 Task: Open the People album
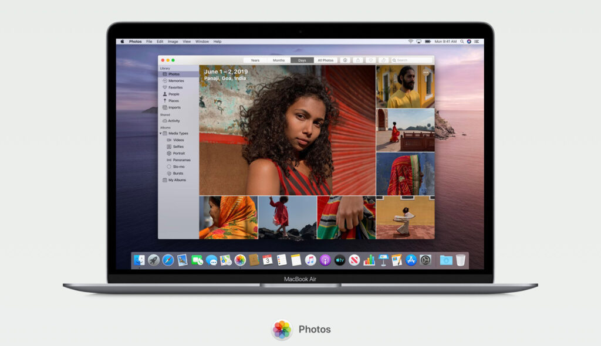pos(174,94)
